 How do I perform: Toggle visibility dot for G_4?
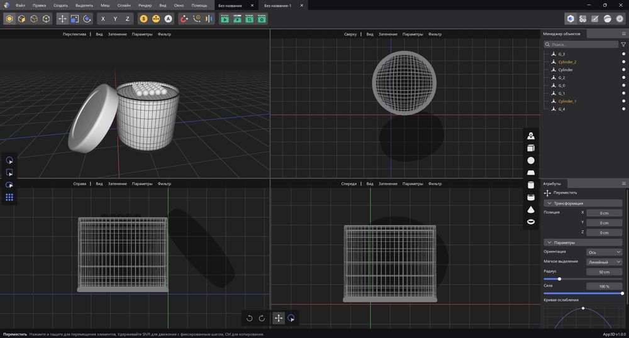point(623,109)
